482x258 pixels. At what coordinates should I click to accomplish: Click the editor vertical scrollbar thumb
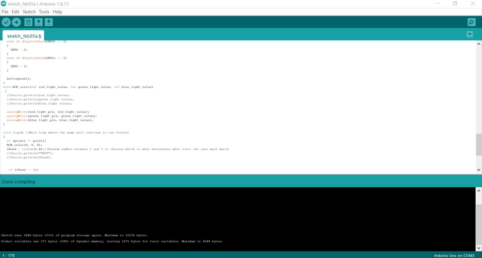coord(479,145)
